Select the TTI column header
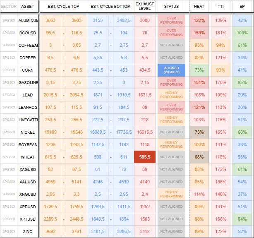Image resolution: width=254 pixels, height=238 pixels. click(x=220, y=7)
